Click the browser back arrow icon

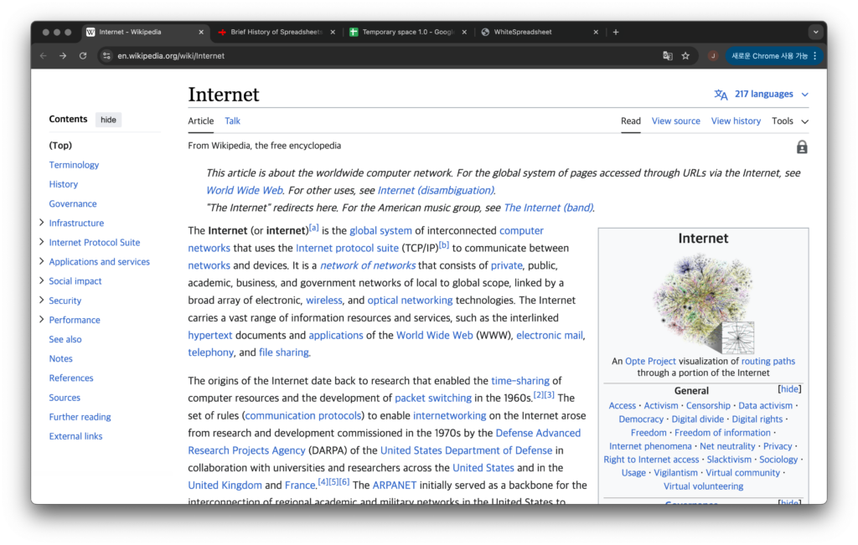tap(43, 56)
